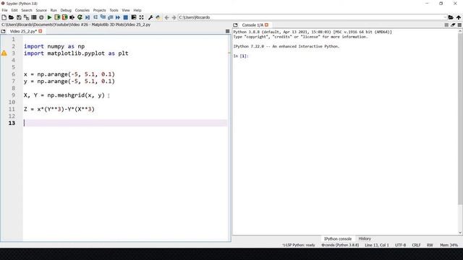This screenshot has height=260, width=463.
Task: Run file with the green play button
Action: click(49, 17)
